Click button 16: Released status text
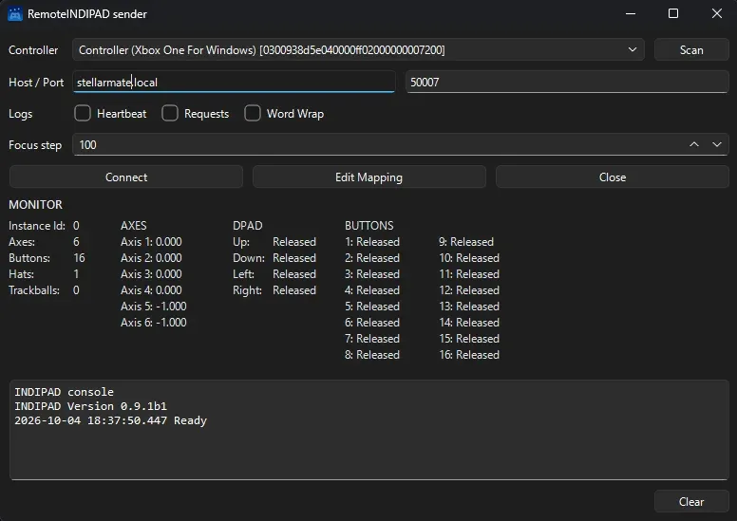The image size is (737, 521). [469, 355]
